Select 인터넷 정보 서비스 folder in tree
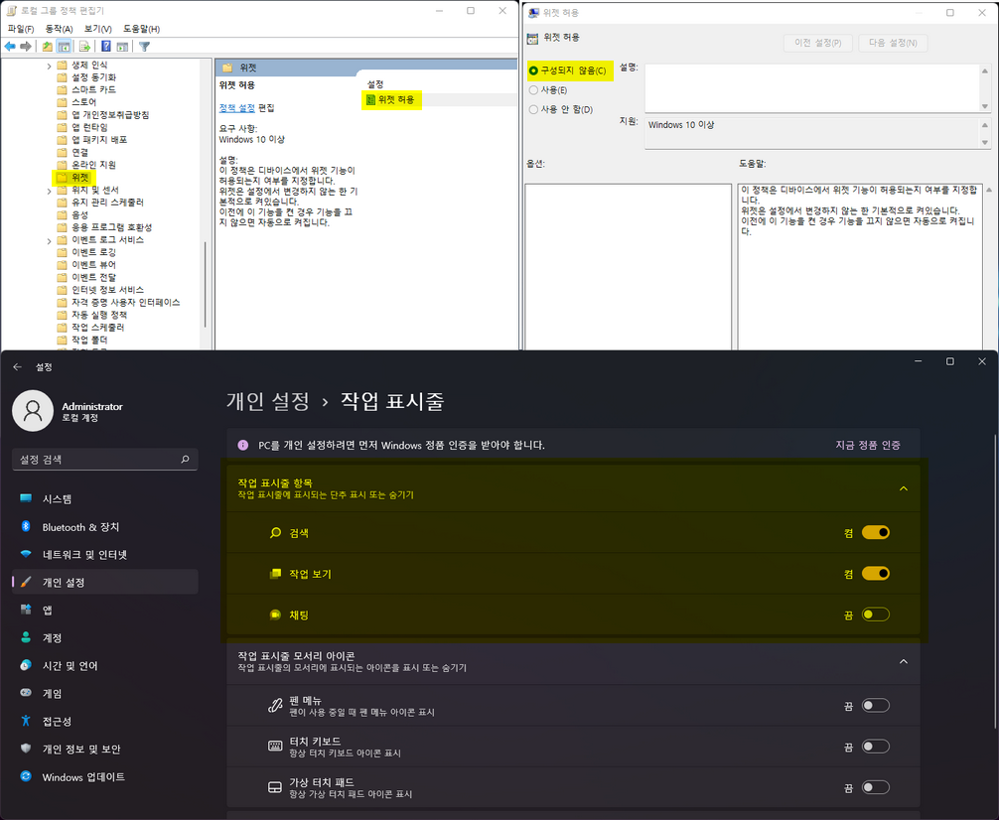 coord(107,290)
